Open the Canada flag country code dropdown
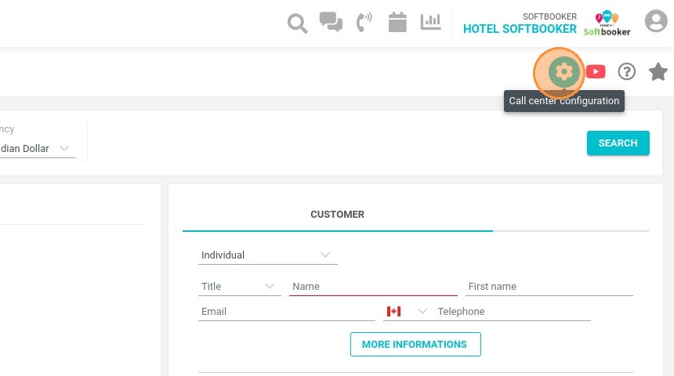Image resolution: width=674 pixels, height=376 pixels. [406, 311]
